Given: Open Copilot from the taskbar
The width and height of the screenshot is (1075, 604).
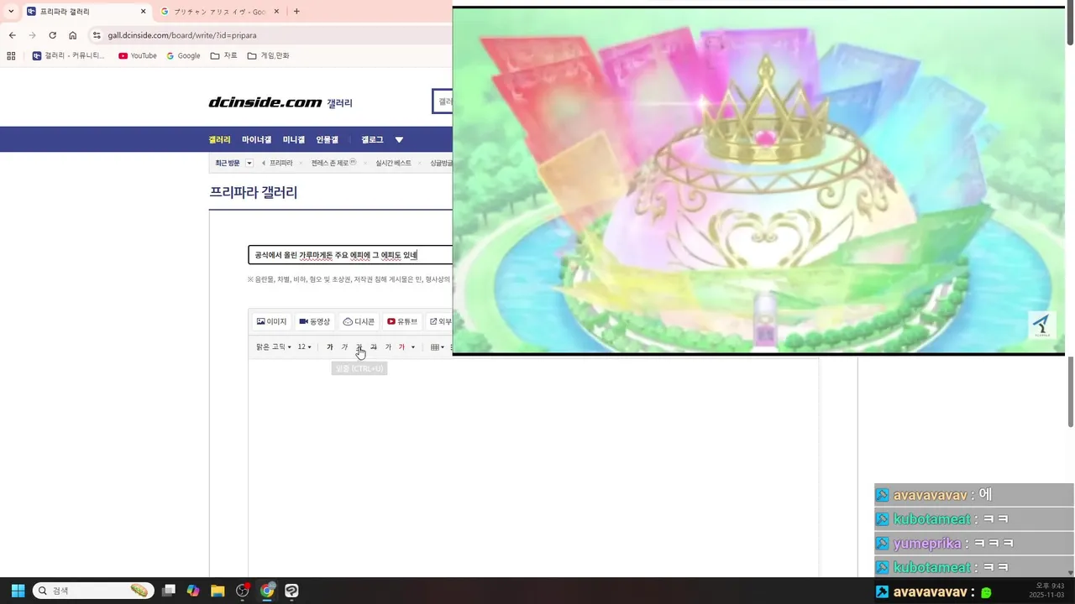Looking at the screenshot, I should [193, 591].
